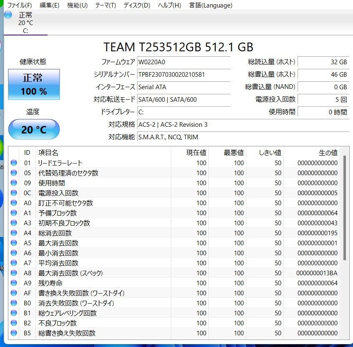Select the 不良ブロック数 attribute name
Screen dimensions: 353x347
(x=58, y=323)
